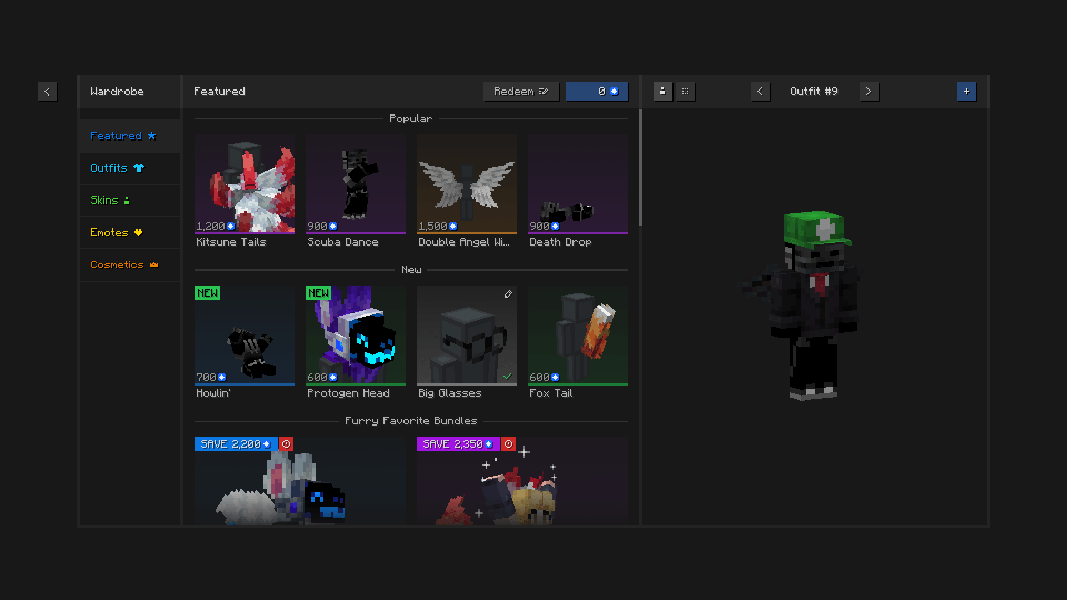This screenshot has width=1067, height=600.
Task: Switch to single player preview view icon
Action: tap(662, 92)
